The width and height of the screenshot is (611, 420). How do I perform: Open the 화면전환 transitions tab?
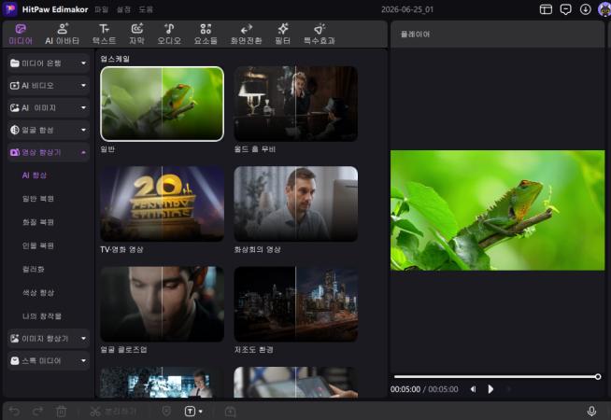[247, 34]
